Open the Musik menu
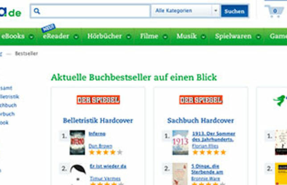This screenshot has width=287, height=185. pos(187,36)
